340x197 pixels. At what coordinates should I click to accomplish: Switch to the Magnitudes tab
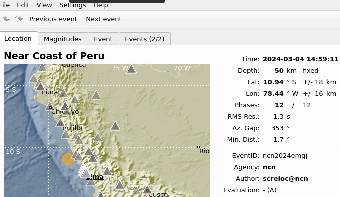click(x=63, y=39)
